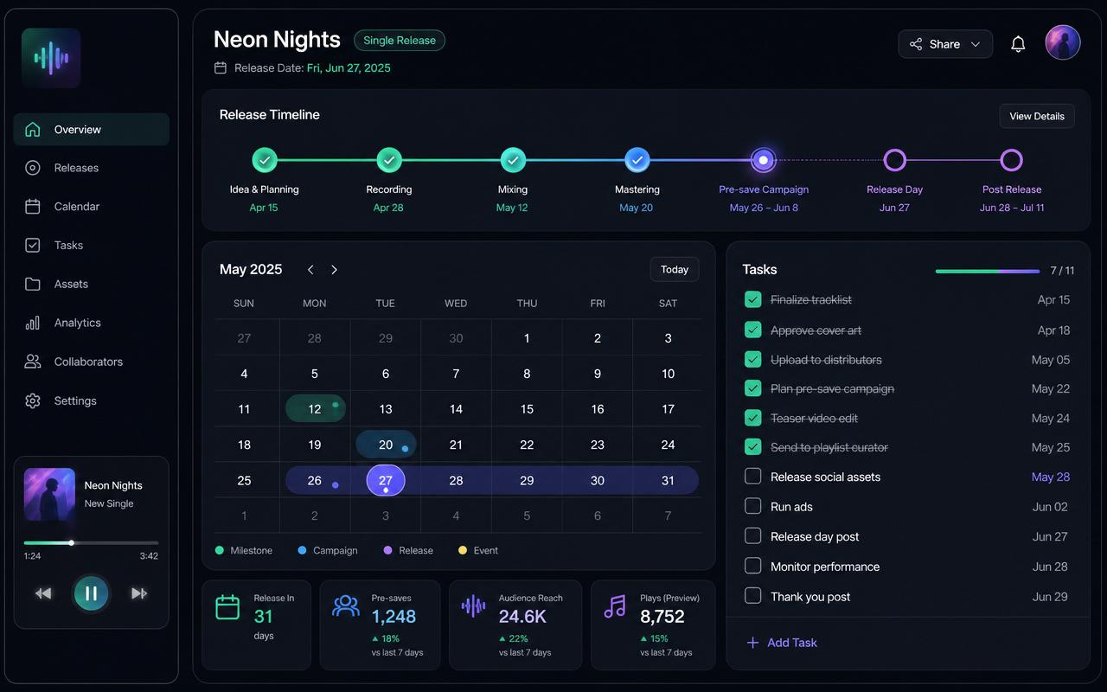This screenshot has width=1107, height=692.
Task: Skip to the next track
Action: coord(139,593)
